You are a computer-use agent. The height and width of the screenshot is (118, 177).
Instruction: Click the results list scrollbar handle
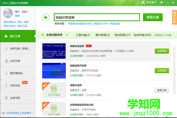[x=174, y=49]
